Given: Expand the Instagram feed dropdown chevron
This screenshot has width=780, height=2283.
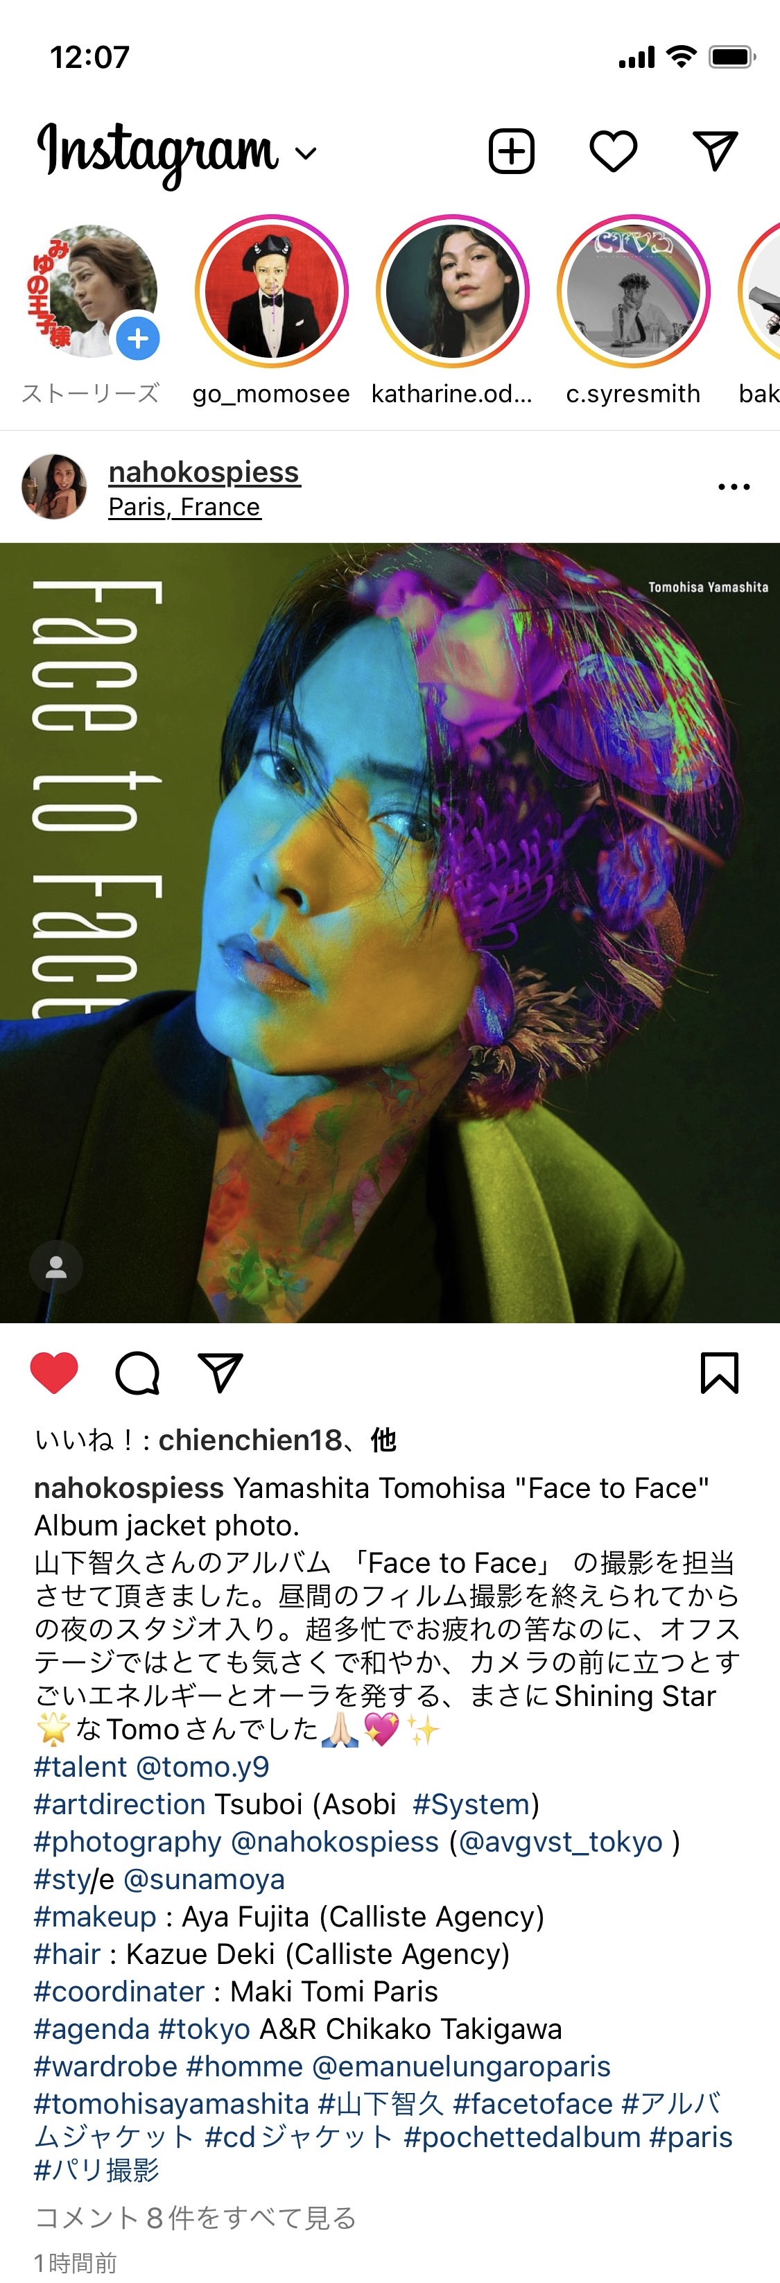Looking at the screenshot, I should click(306, 153).
